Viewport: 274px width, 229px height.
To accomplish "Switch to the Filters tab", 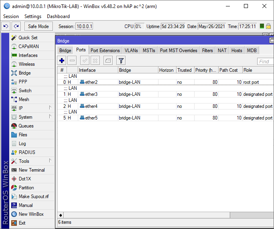I will pos(207,51).
